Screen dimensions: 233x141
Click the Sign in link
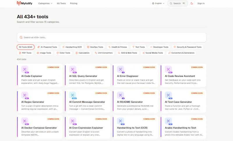click(x=201, y=3)
